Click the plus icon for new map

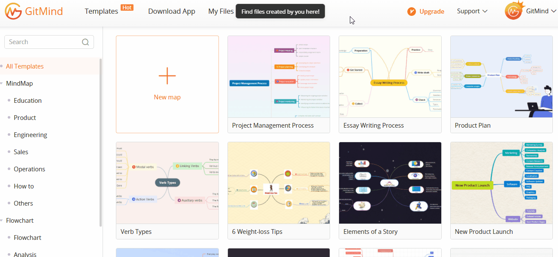tap(167, 76)
